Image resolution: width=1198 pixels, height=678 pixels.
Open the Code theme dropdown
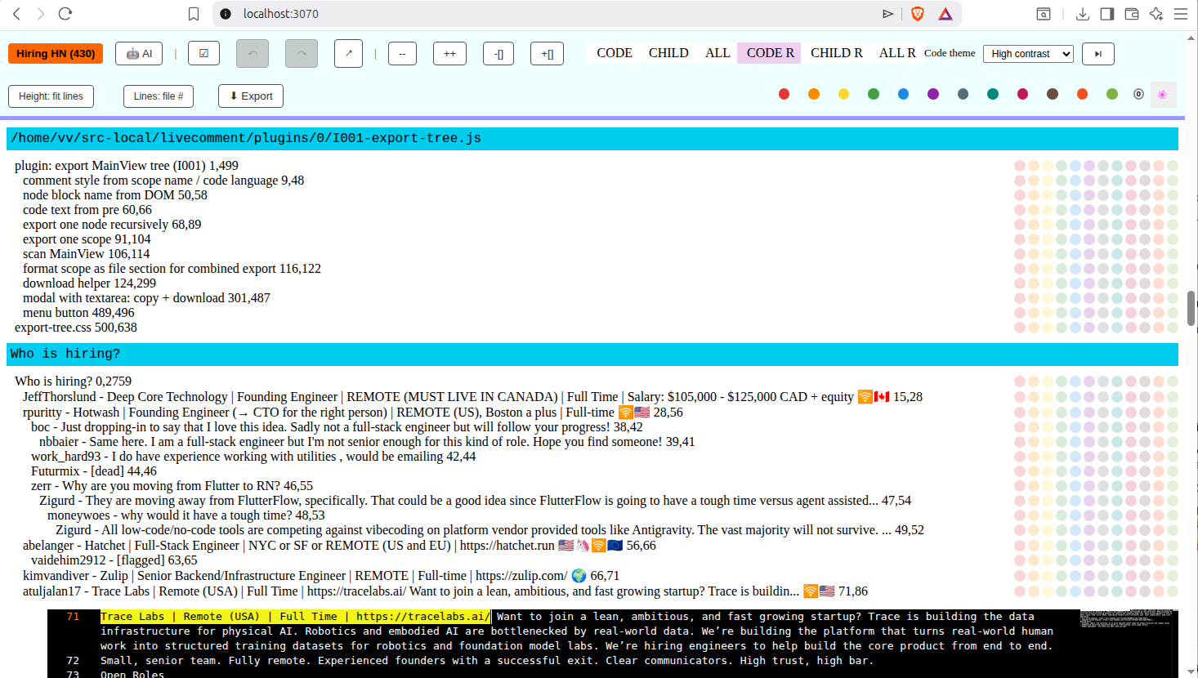pos(1028,54)
